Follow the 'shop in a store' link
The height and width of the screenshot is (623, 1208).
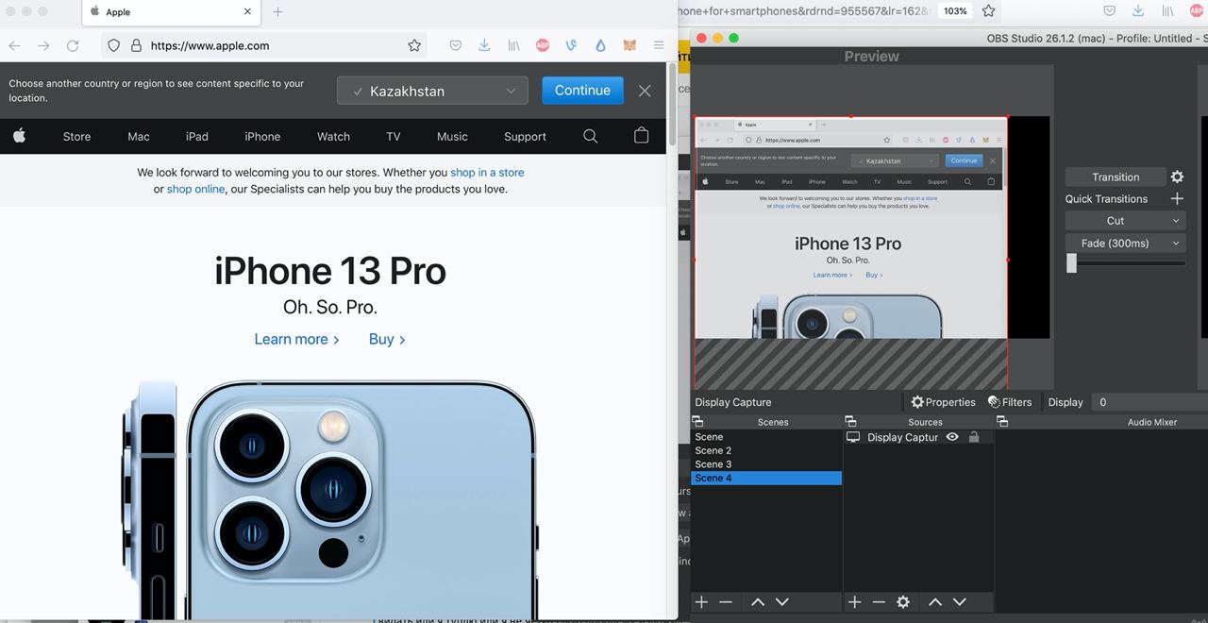pos(487,172)
